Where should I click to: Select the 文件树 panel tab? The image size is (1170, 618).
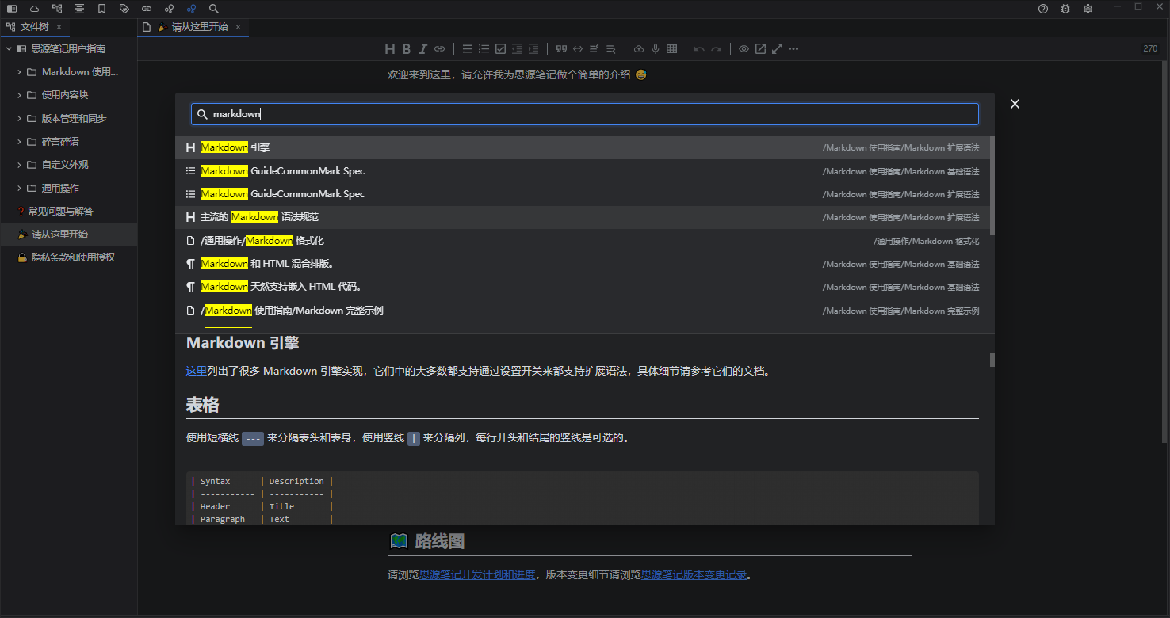point(34,27)
